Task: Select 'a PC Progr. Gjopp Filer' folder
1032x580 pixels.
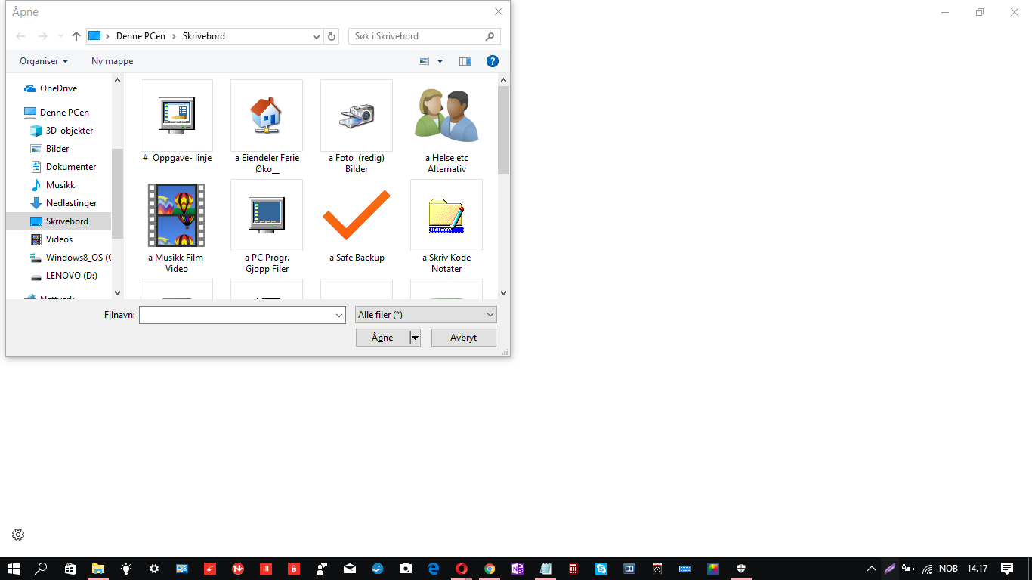Action: (x=267, y=227)
